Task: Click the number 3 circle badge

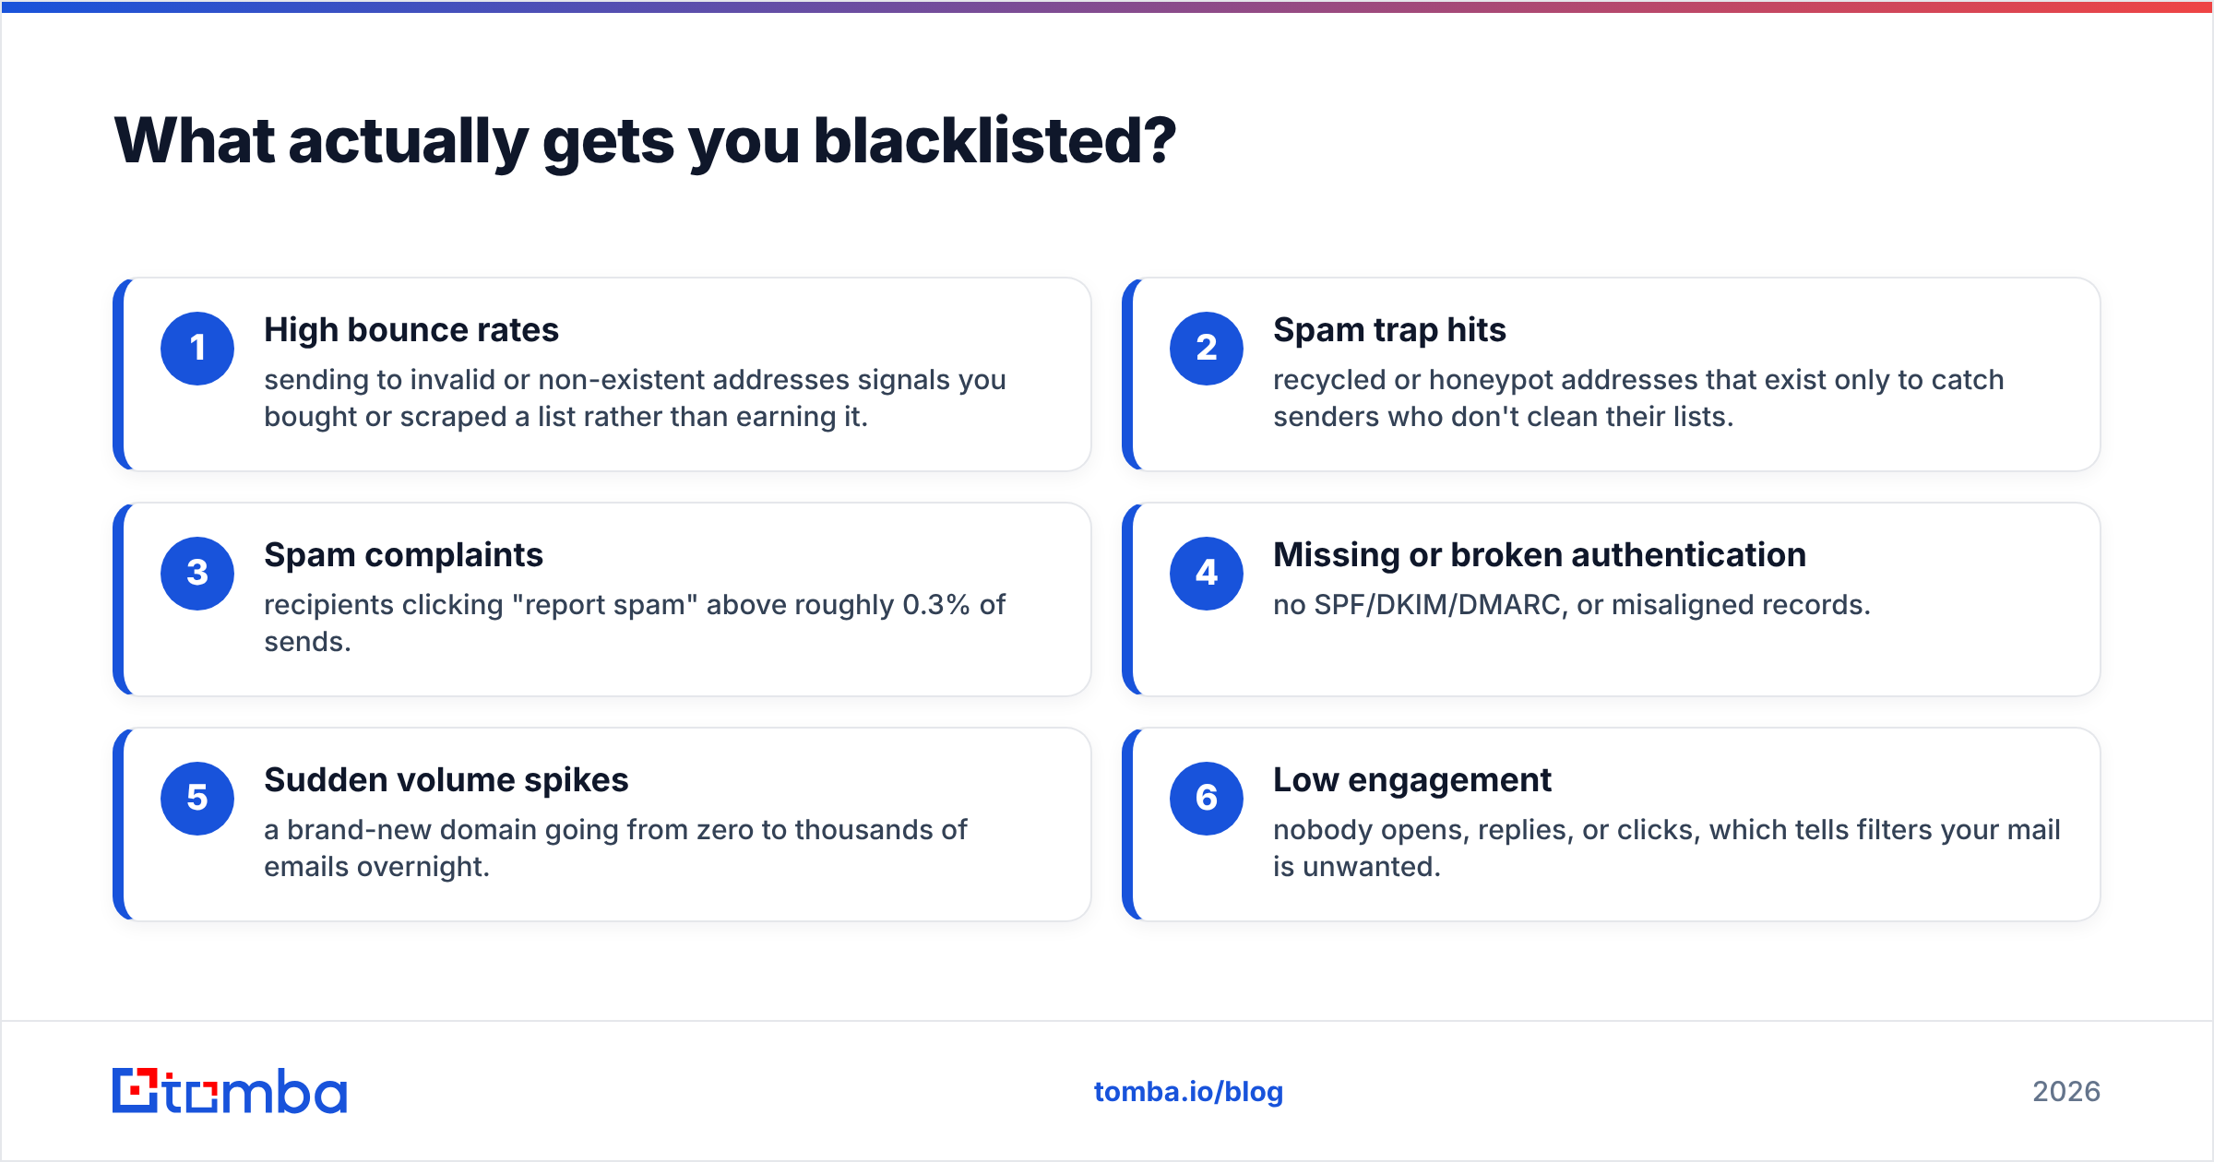Action: pos(197,574)
